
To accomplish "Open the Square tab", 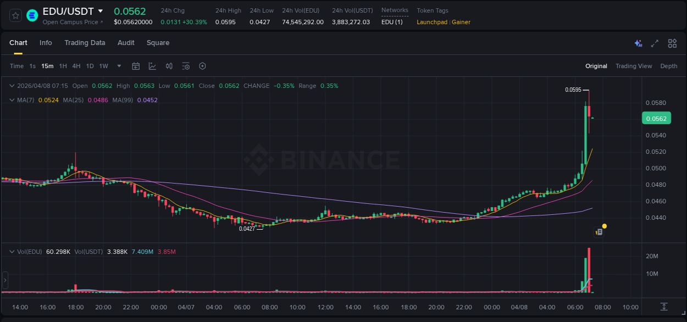I will [158, 43].
